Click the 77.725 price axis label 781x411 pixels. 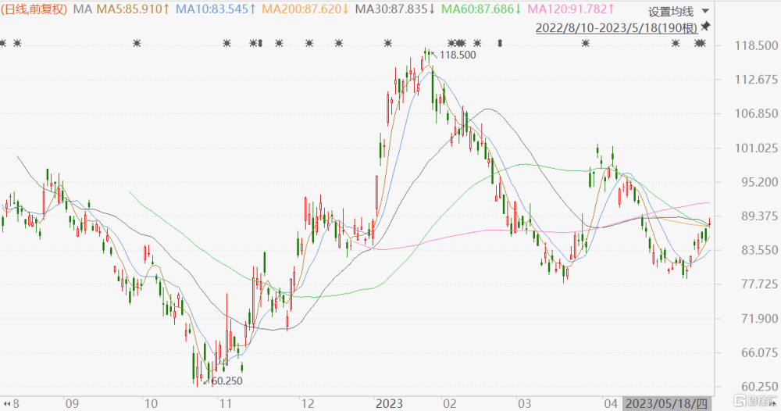pyautogui.click(x=759, y=284)
